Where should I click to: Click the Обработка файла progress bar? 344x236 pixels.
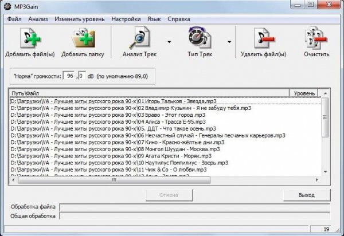coord(195,207)
